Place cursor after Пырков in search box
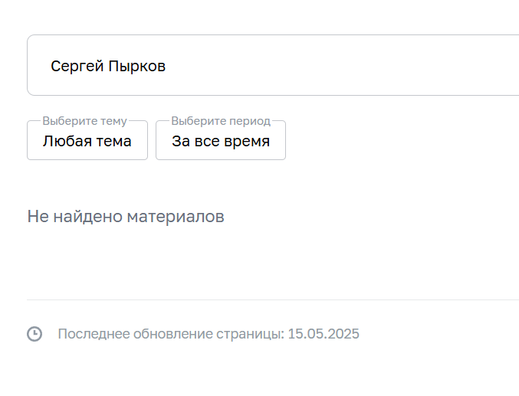Screen dimensions: 519x396 click(166, 67)
